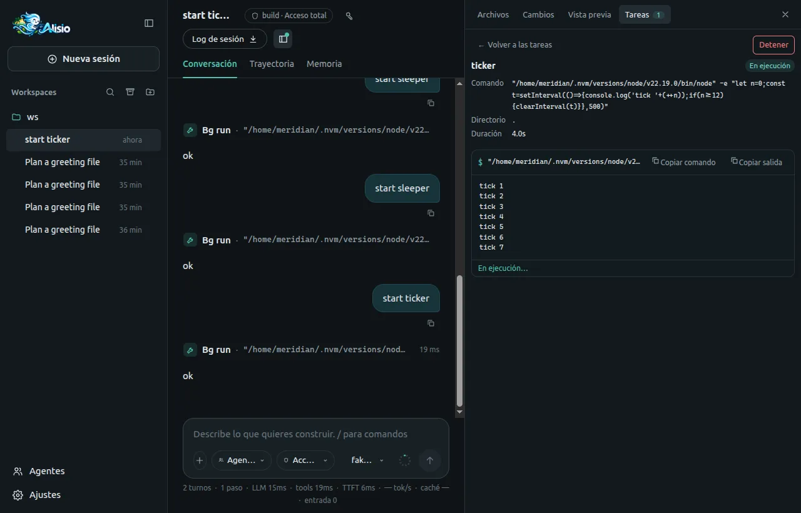Click Copiar comando button
This screenshot has height=513, width=801.
pyautogui.click(x=684, y=161)
